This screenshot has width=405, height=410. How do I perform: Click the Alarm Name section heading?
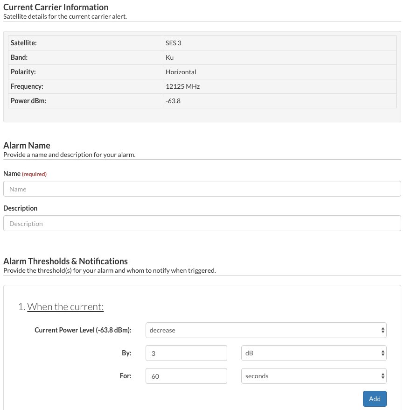[x=27, y=145]
